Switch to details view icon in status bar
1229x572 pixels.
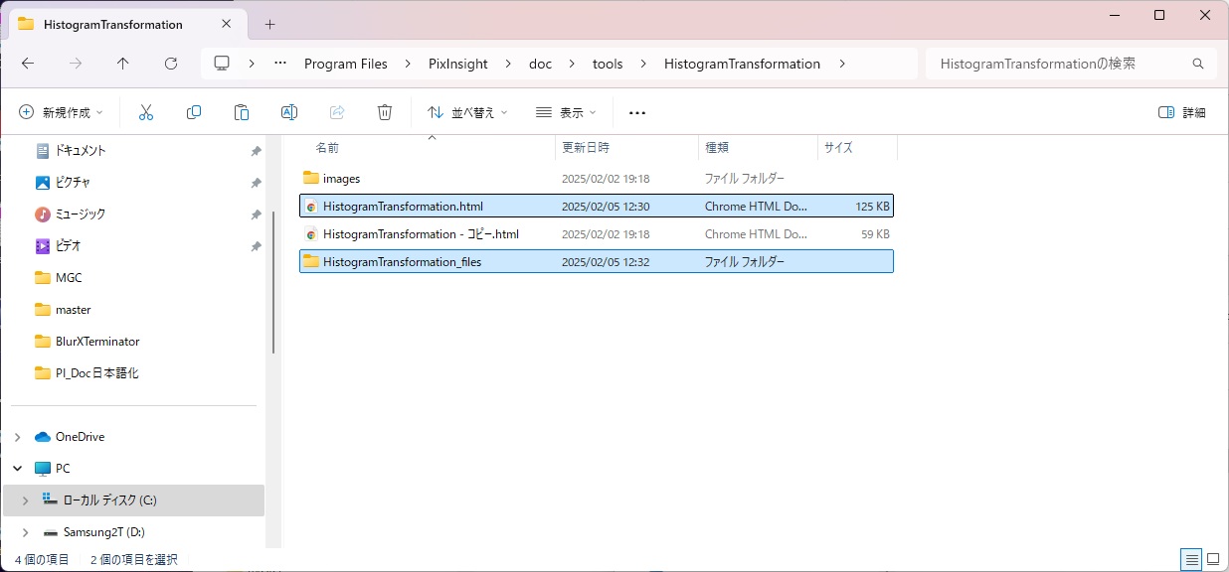(x=1190, y=560)
